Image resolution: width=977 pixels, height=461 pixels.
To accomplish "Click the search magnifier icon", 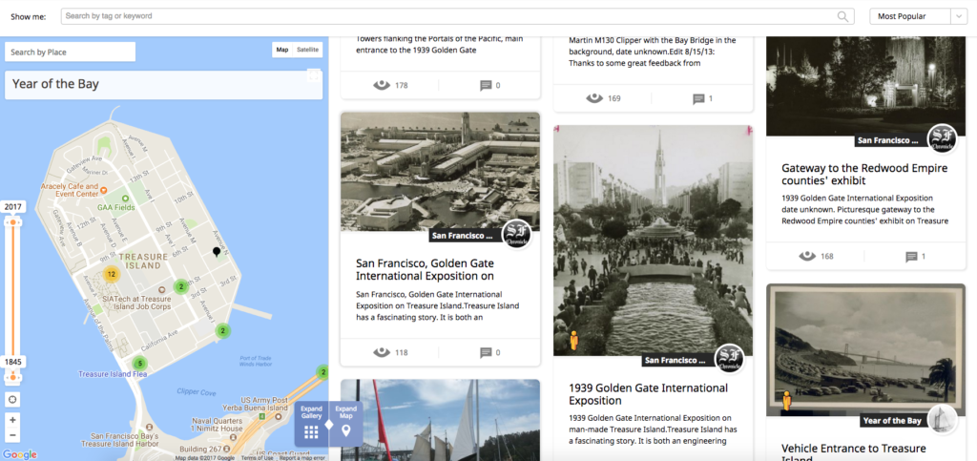I will (x=843, y=16).
